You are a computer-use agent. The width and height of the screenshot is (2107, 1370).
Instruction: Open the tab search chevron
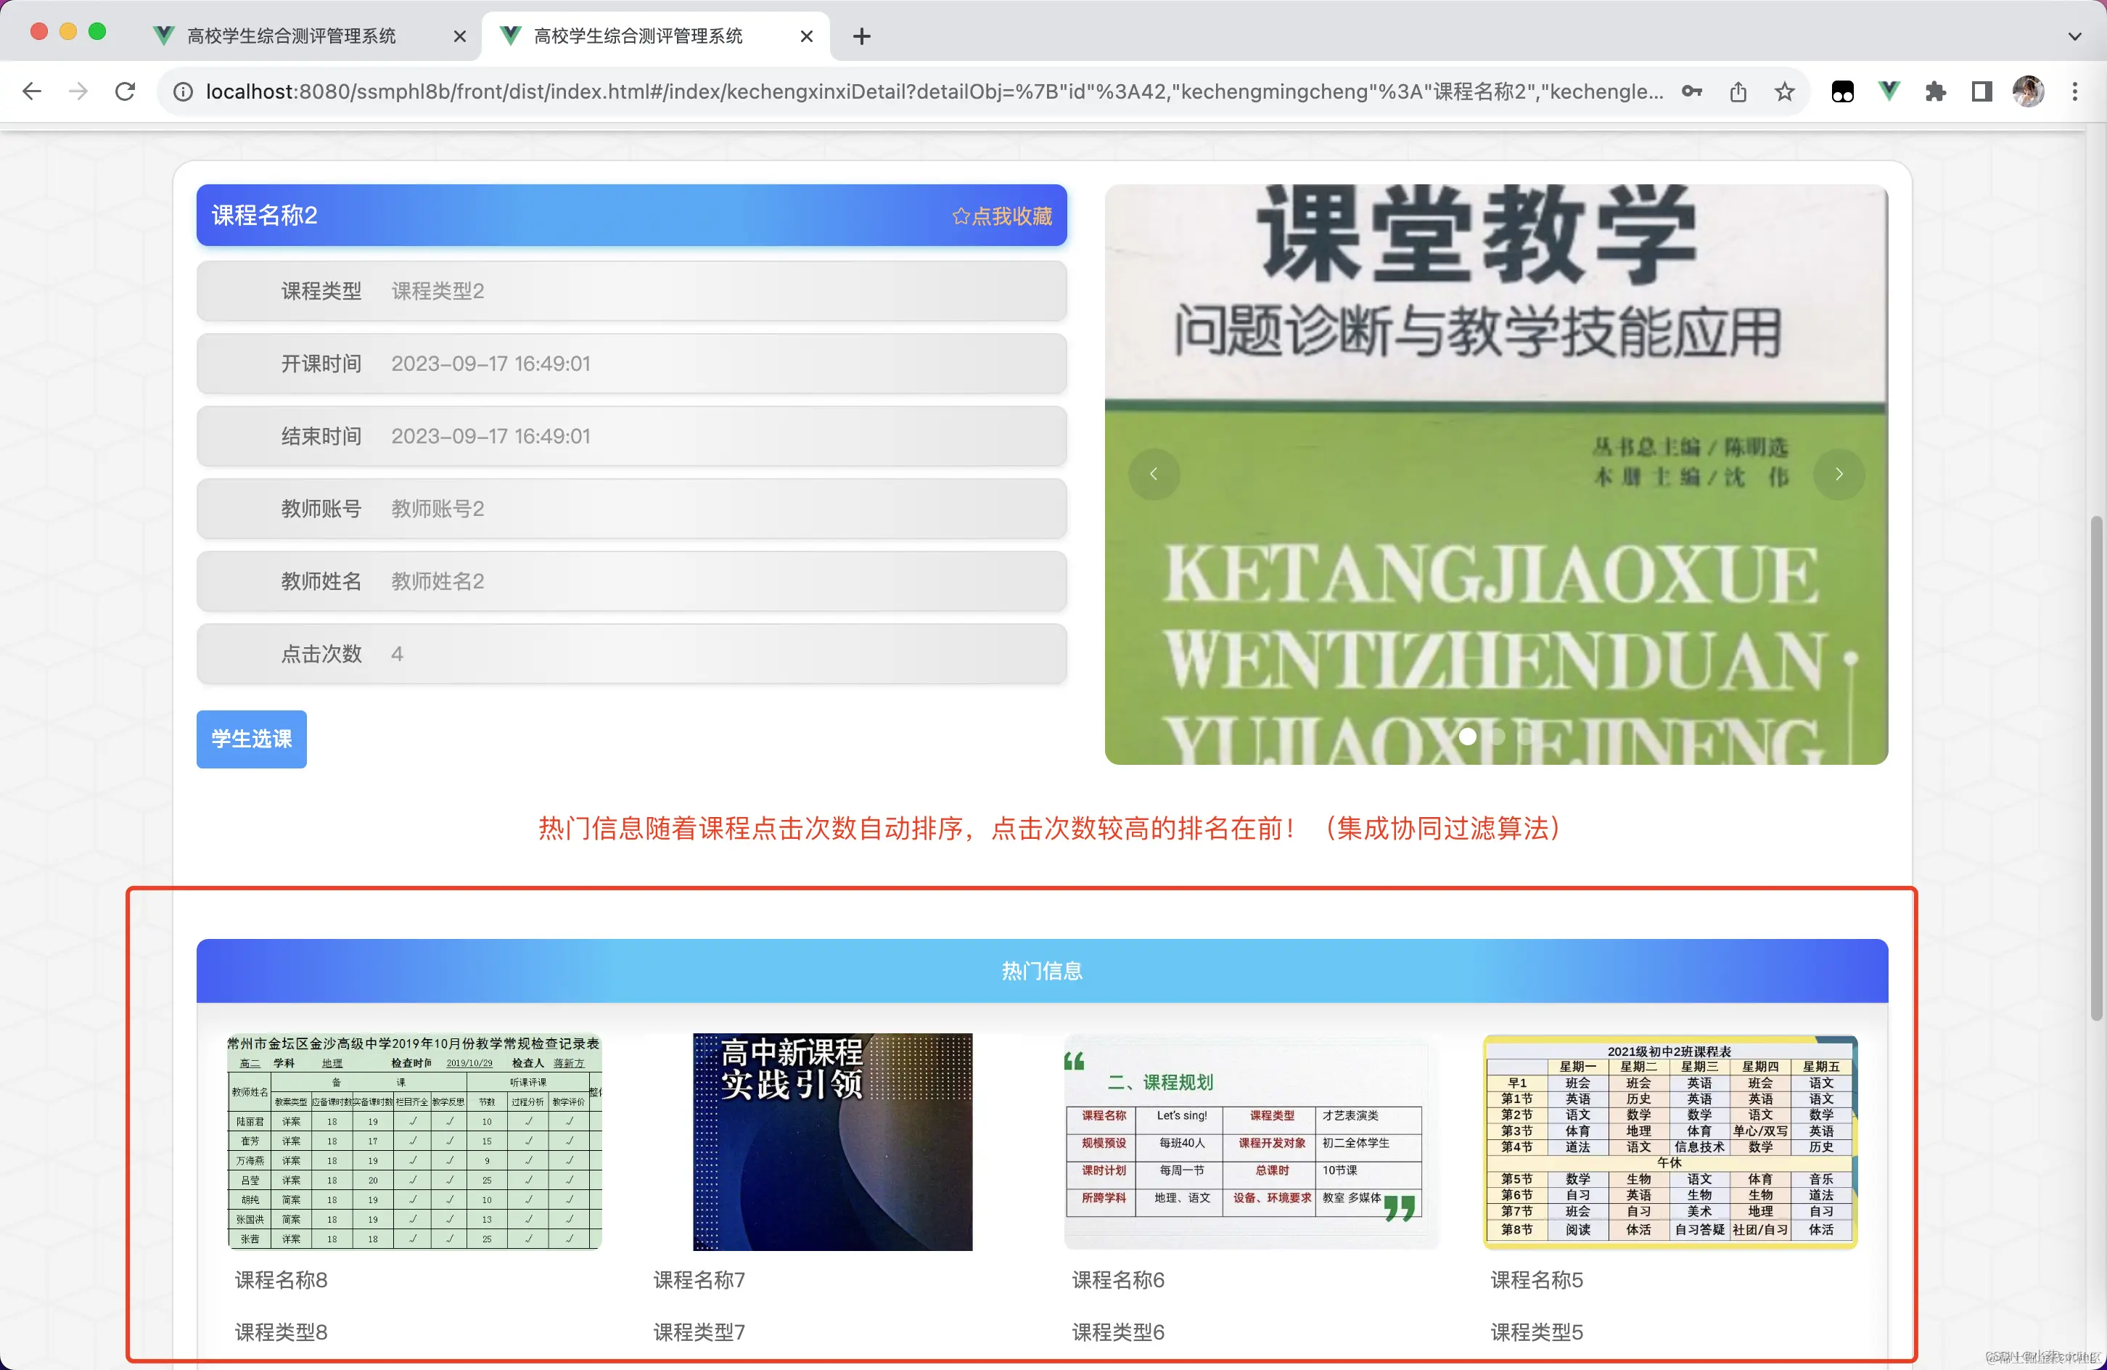[2075, 36]
